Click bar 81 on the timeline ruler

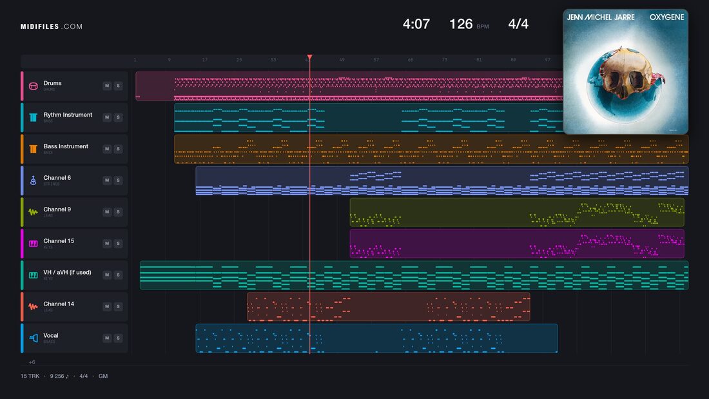479,60
